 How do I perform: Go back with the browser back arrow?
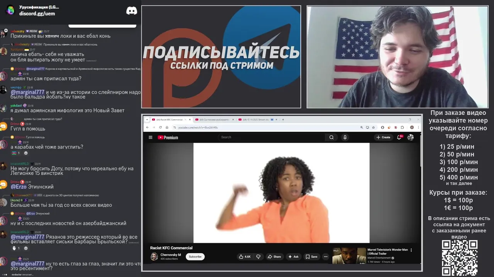(147, 127)
